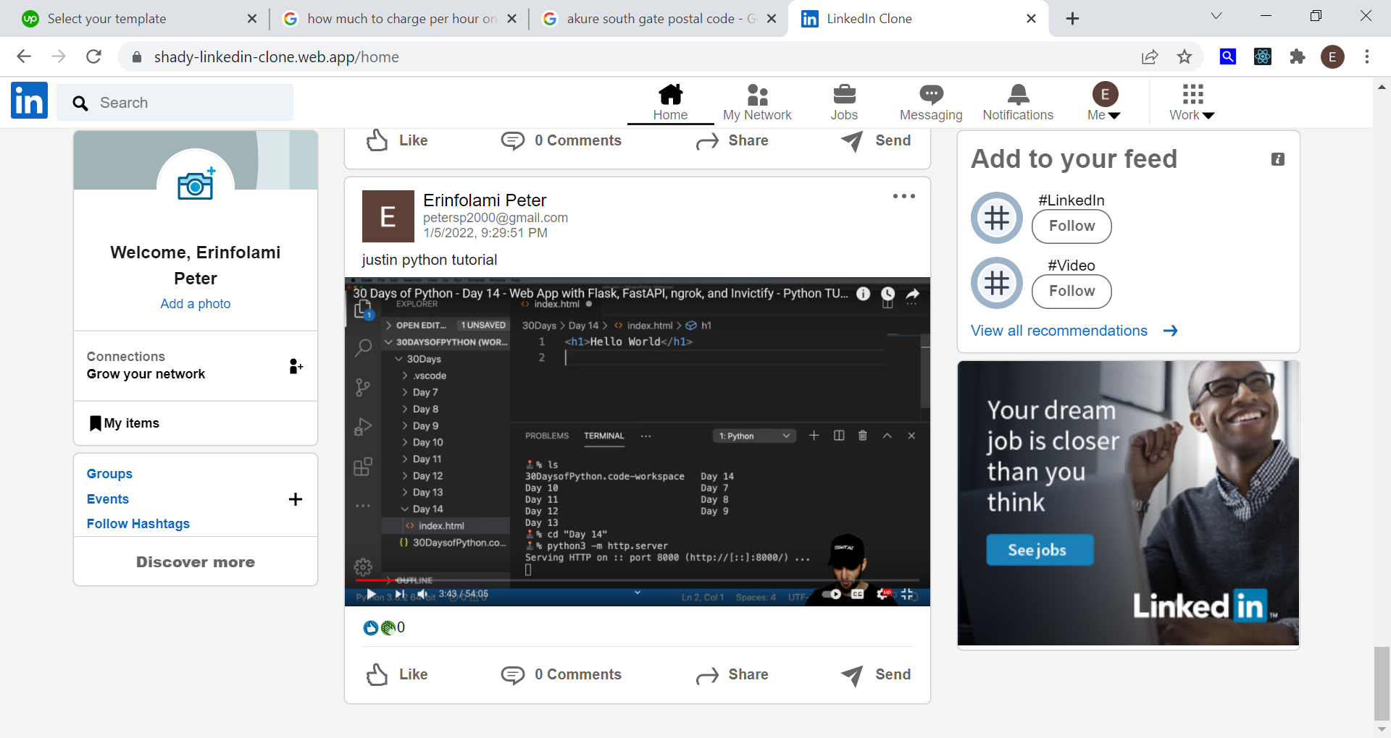This screenshot has width=1391, height=738.
Task: Go back to previous page
Action: coord(24,56)
